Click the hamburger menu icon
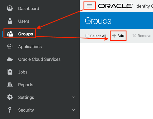The height and width of the screenshot is (119, 153). (89, 6)
